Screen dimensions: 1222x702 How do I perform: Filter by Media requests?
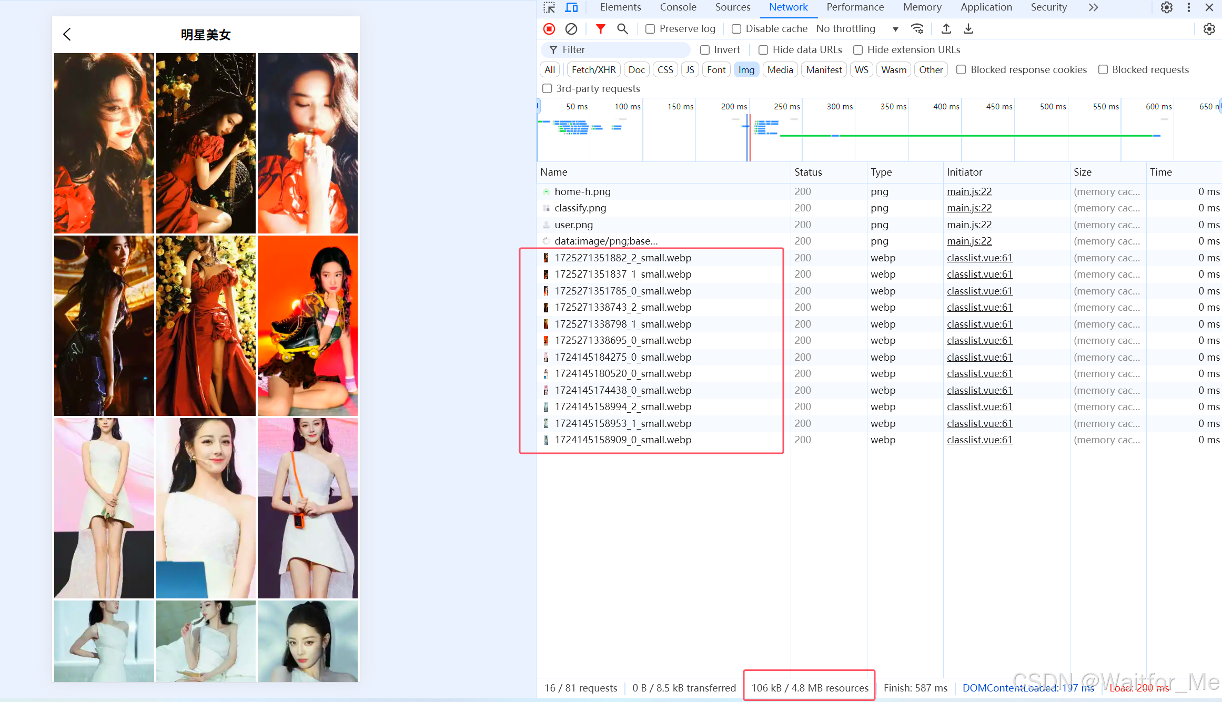tap(780, 70)
